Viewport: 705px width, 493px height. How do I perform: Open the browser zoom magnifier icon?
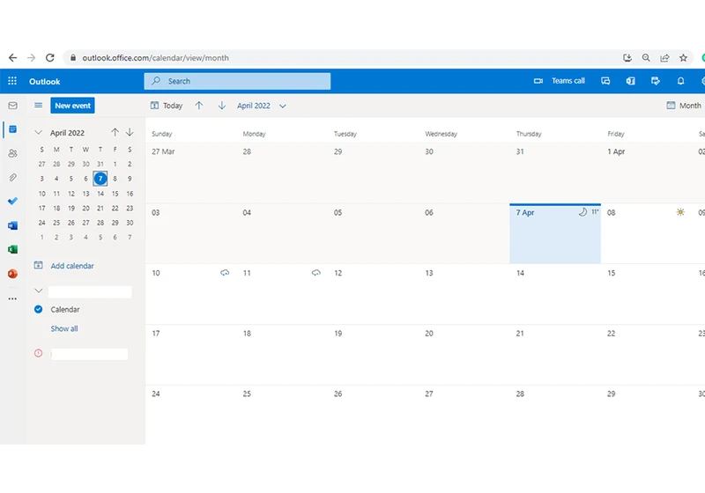(646, 57)
